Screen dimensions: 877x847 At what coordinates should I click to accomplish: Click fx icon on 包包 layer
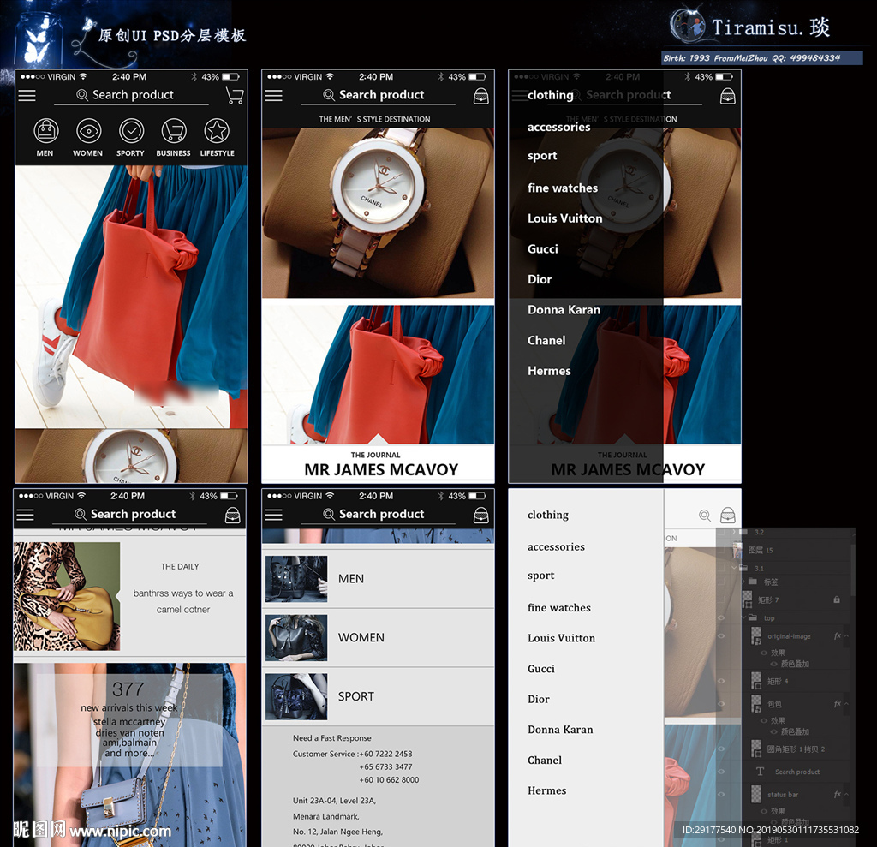click(x=838, y=704)
